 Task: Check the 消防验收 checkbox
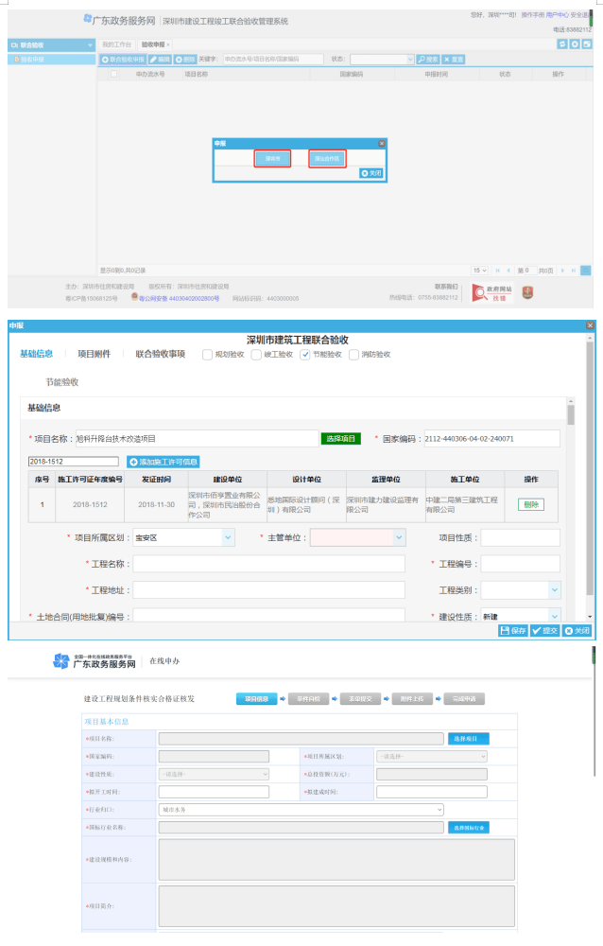coord(353,355)
